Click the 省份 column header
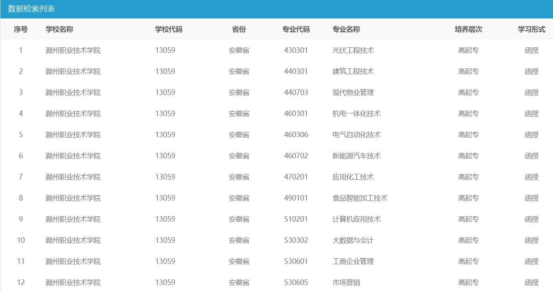The width and height of the screenshot is (553, 292). tap(239, 29)
